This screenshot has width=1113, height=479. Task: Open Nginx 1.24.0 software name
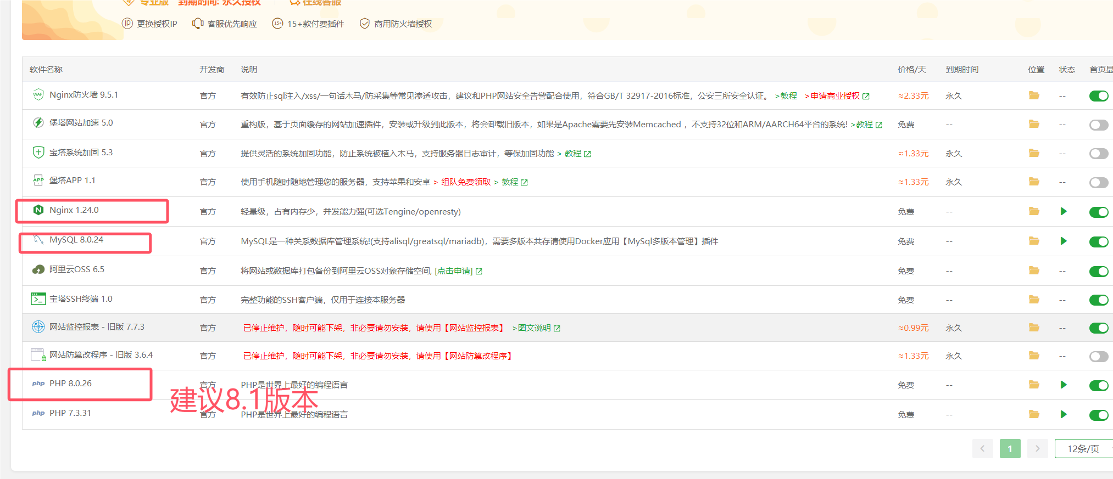pos(74,210)
